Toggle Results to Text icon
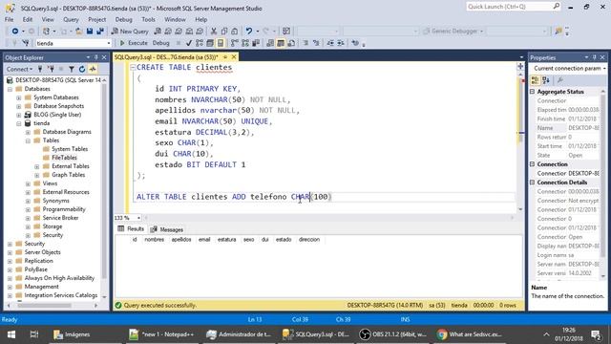Image resolution: width=611 pixels, height=344 pixels. click(270, 43)
